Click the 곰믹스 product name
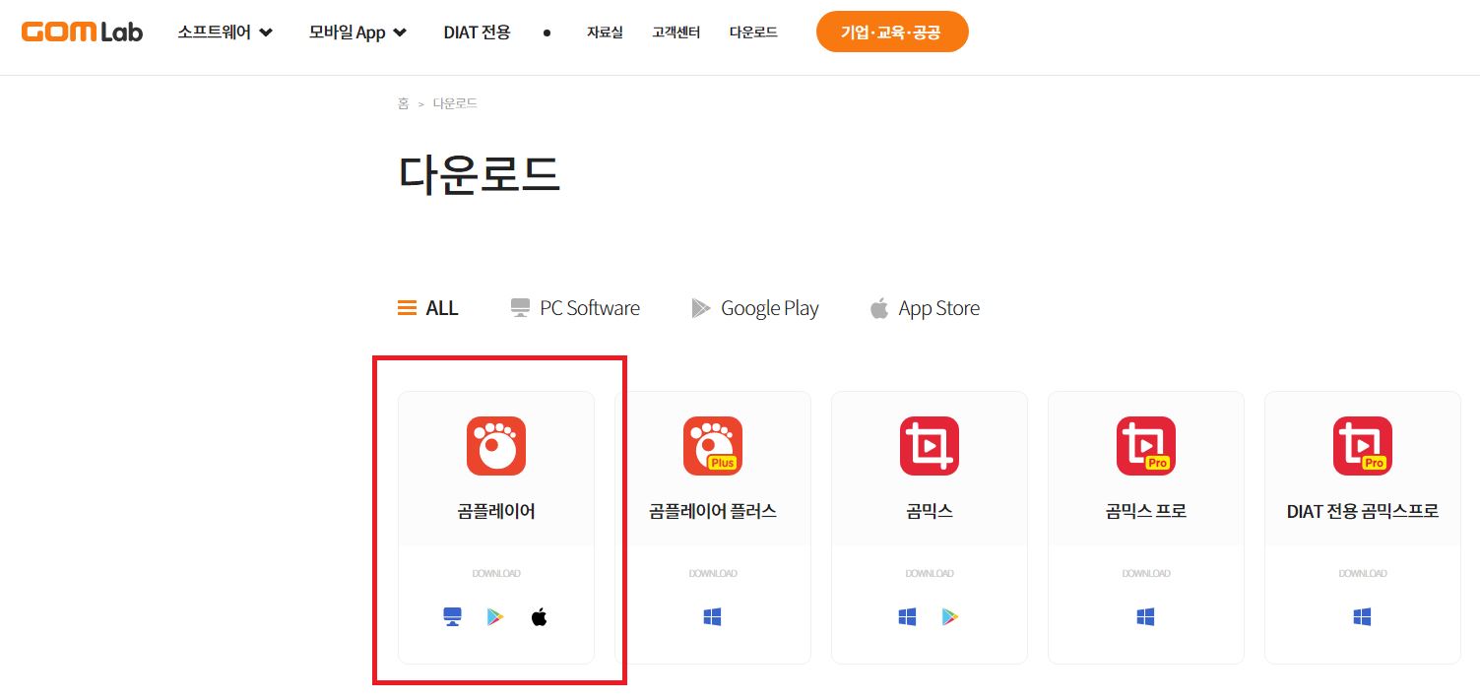This screenshot has height=700, width=1480. (930, 511)
